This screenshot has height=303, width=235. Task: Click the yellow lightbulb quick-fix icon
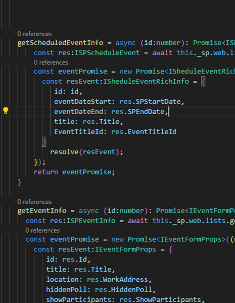pyautogui.click(x=6, y=110)
